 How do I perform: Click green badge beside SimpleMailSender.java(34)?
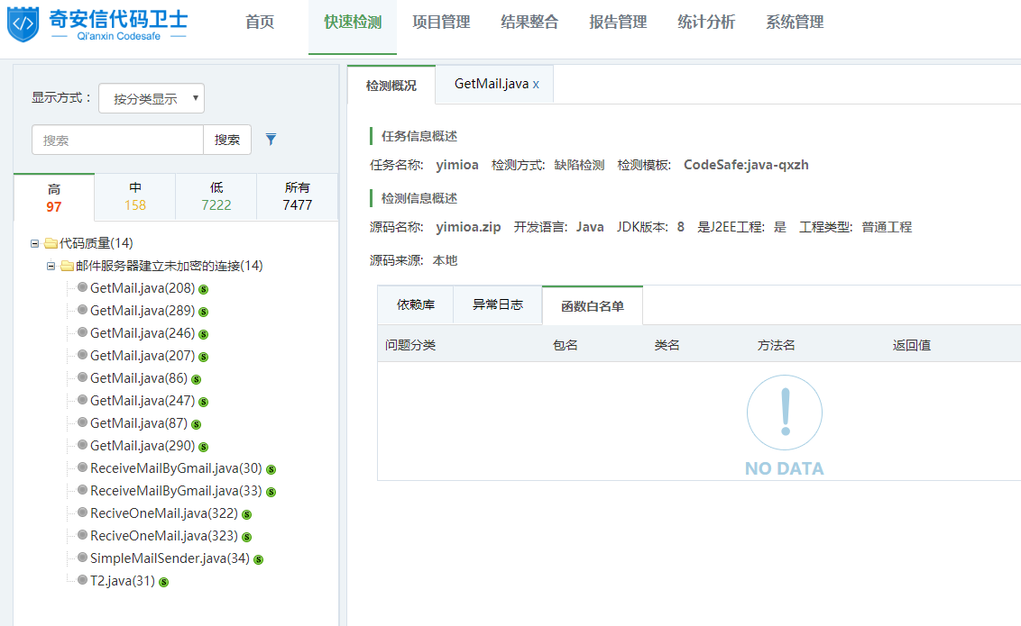[259, 559]
